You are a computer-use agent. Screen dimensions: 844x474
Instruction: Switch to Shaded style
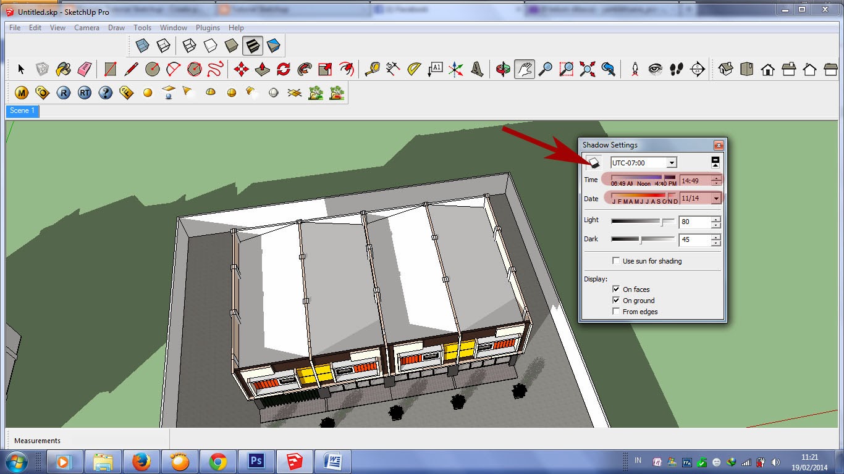[x=231, y=46]
